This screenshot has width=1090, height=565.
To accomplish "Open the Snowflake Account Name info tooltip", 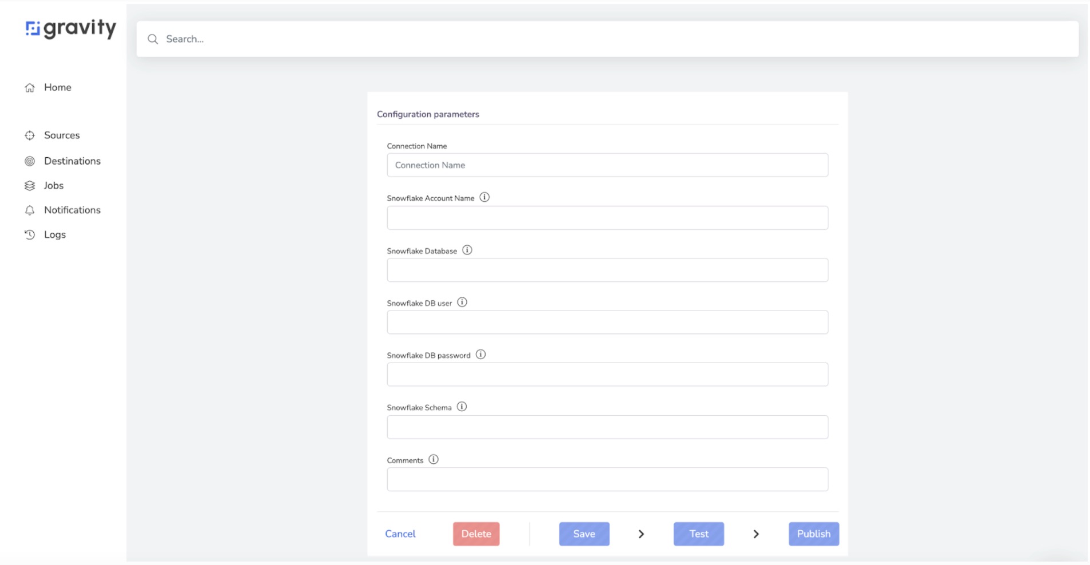I will pyautogui.click(x=485, y=197).
